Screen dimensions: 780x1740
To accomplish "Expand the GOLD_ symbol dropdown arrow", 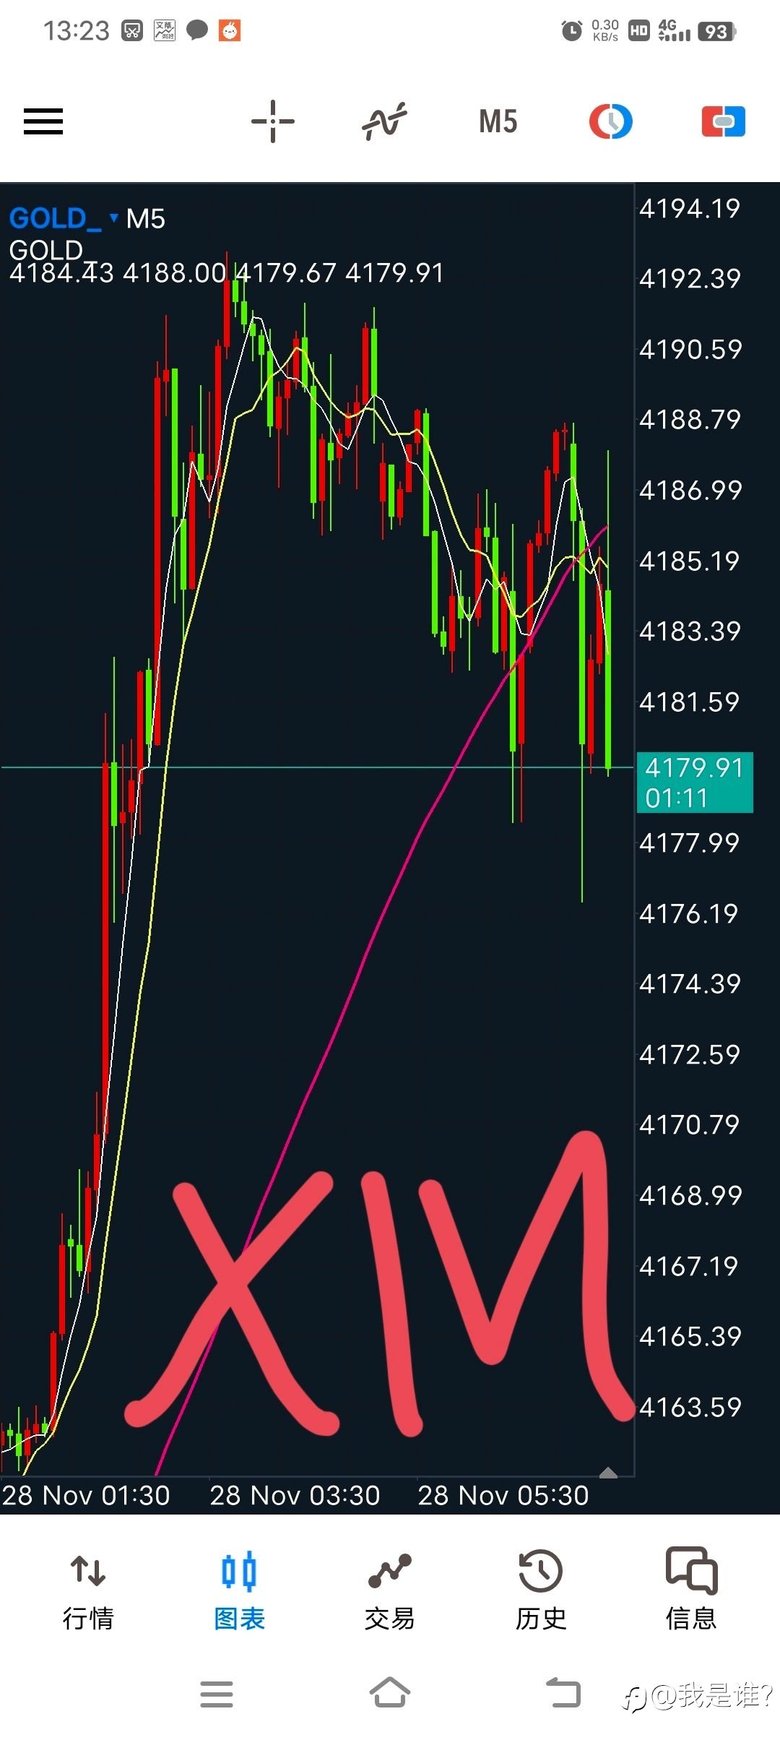I will click(113, 217).
